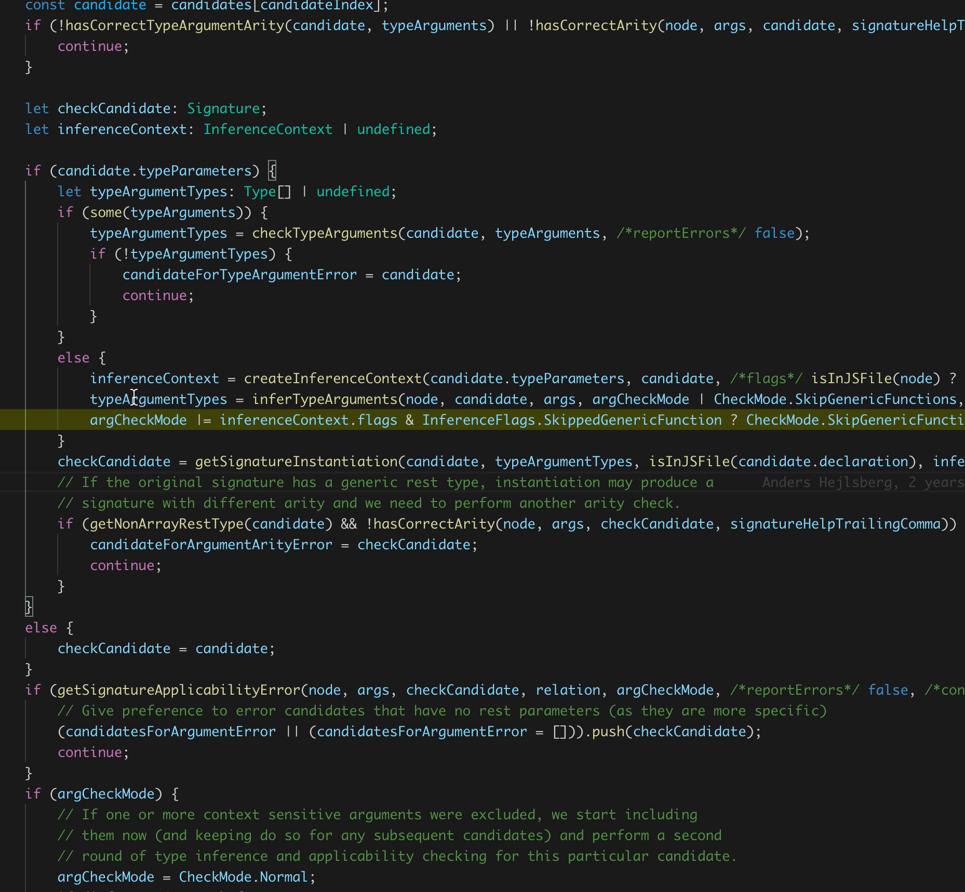
Task: Click 'inferTypeArguments' function call
Action: (x=325, y=399)
